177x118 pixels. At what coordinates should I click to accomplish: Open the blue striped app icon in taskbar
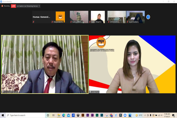click(73, 115)
